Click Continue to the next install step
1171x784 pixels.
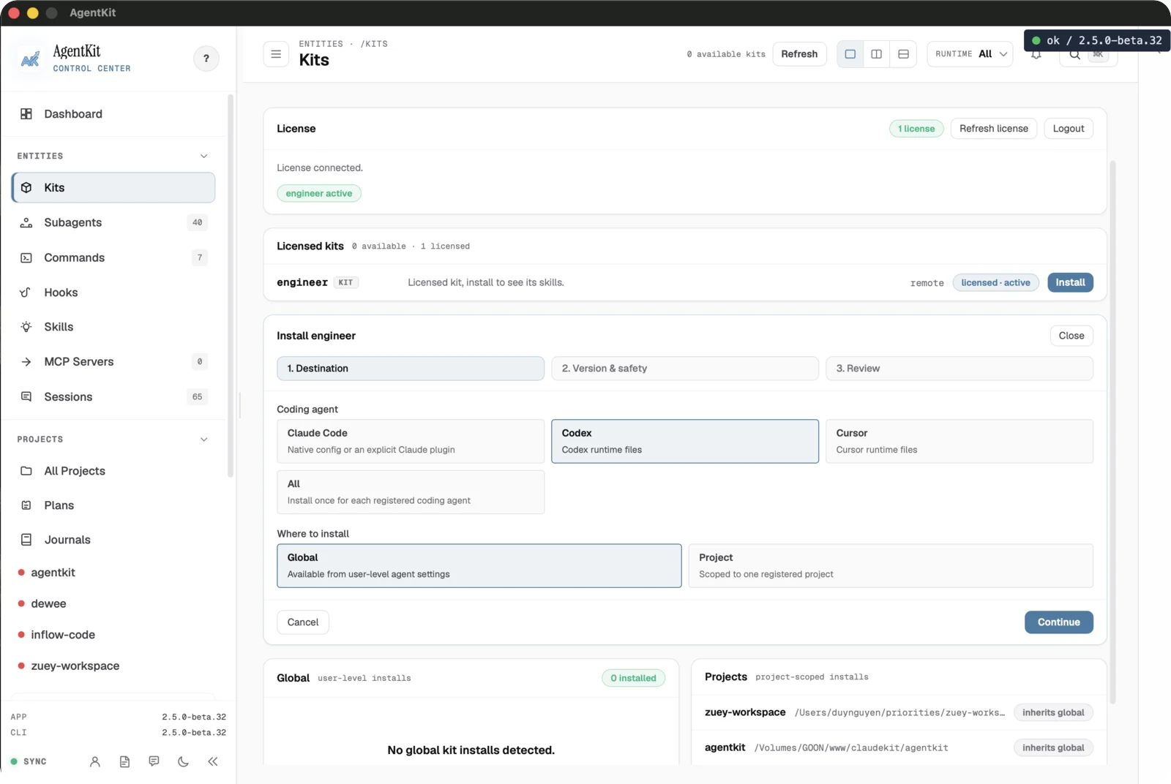click(x=1059, y=622)
